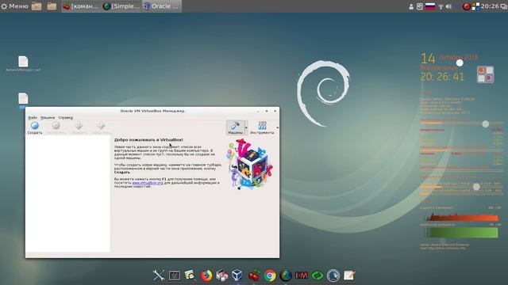Open the Файл menu in VirtualBox

pos(33,118)
